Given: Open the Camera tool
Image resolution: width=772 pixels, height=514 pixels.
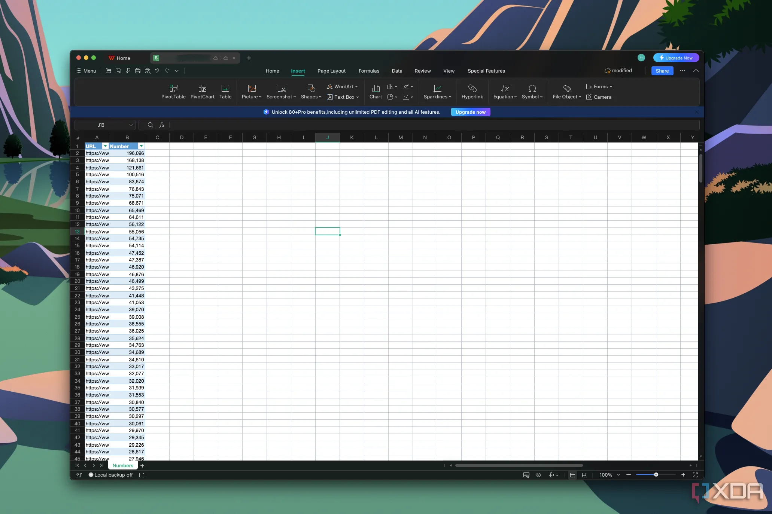Looking at the screenshot, I should click(599, 97).
